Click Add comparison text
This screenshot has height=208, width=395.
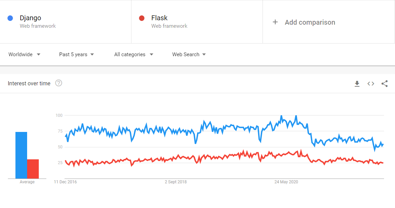[310, 22]
